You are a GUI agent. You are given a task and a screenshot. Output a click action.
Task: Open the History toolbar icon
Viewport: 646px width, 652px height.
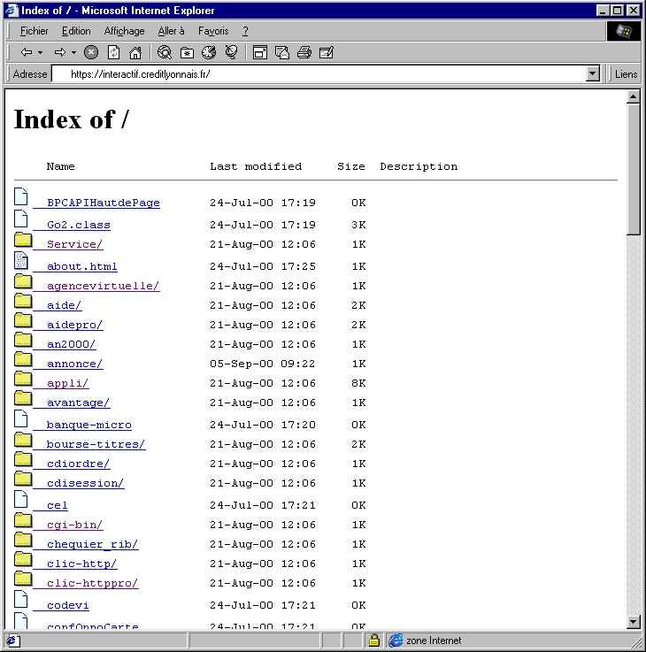click(209, 52)
